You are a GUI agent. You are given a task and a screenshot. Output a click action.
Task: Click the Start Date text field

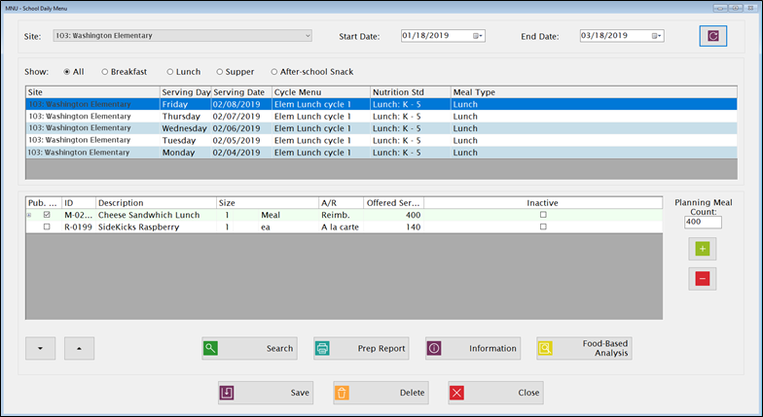pyautogui.click(x=436, y=35)
